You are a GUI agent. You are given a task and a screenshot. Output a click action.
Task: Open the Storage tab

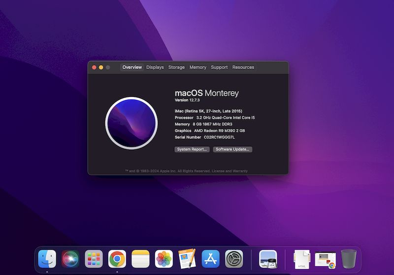176,68
